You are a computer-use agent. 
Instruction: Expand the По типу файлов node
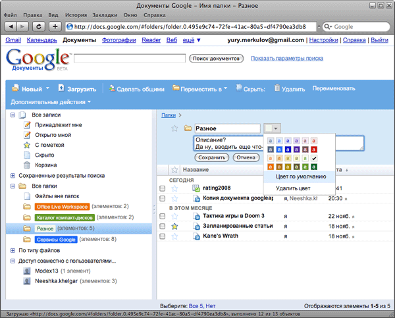tap(13, 250)
